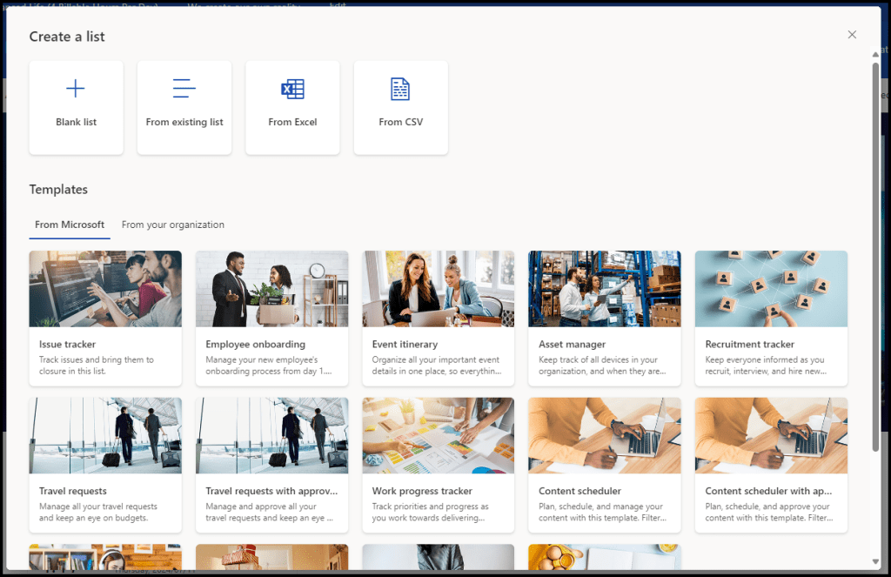Image resolution: width=891 pixels, height=577 pixels.
Task: Choose the Employee onboarding template
Action: click(x=271, y=318)
